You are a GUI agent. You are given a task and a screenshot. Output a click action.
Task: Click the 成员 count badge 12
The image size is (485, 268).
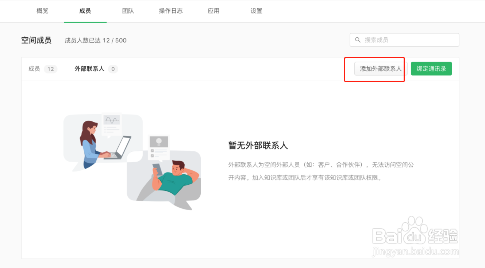[x=51, y=69]
